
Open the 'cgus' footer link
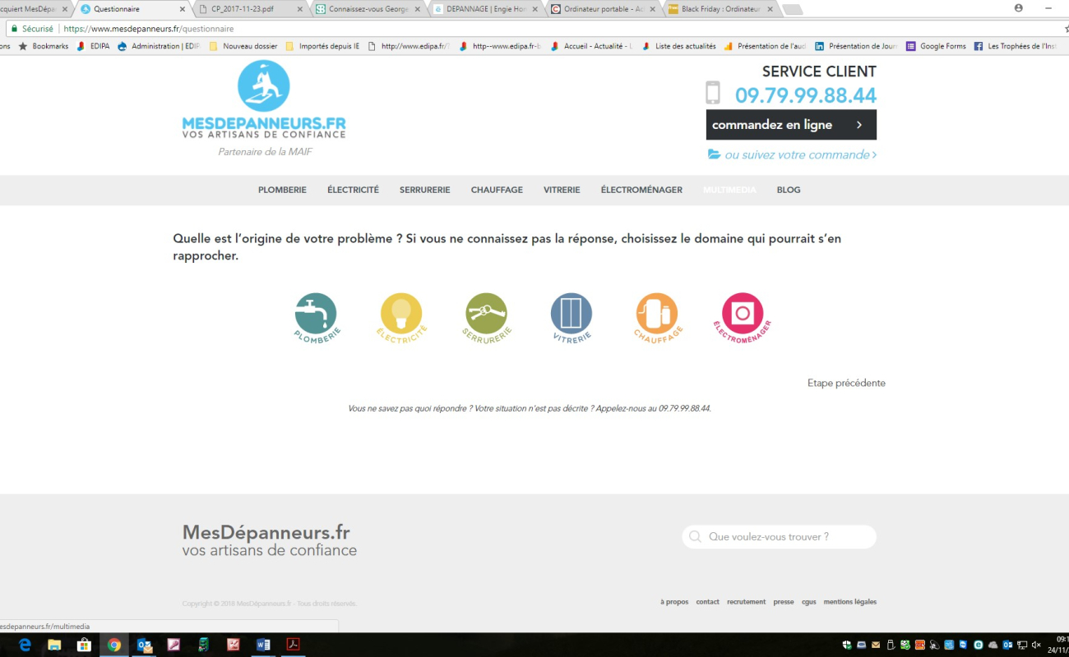click(809, 602)
